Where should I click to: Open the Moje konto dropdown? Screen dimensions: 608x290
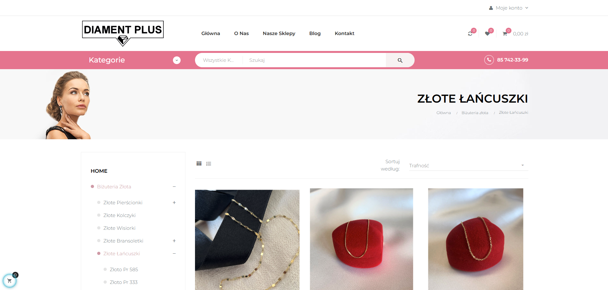tap(509, 8)
